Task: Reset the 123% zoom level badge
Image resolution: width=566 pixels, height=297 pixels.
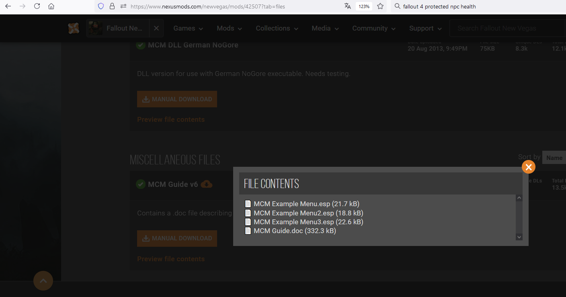Action: click(364, 6)
